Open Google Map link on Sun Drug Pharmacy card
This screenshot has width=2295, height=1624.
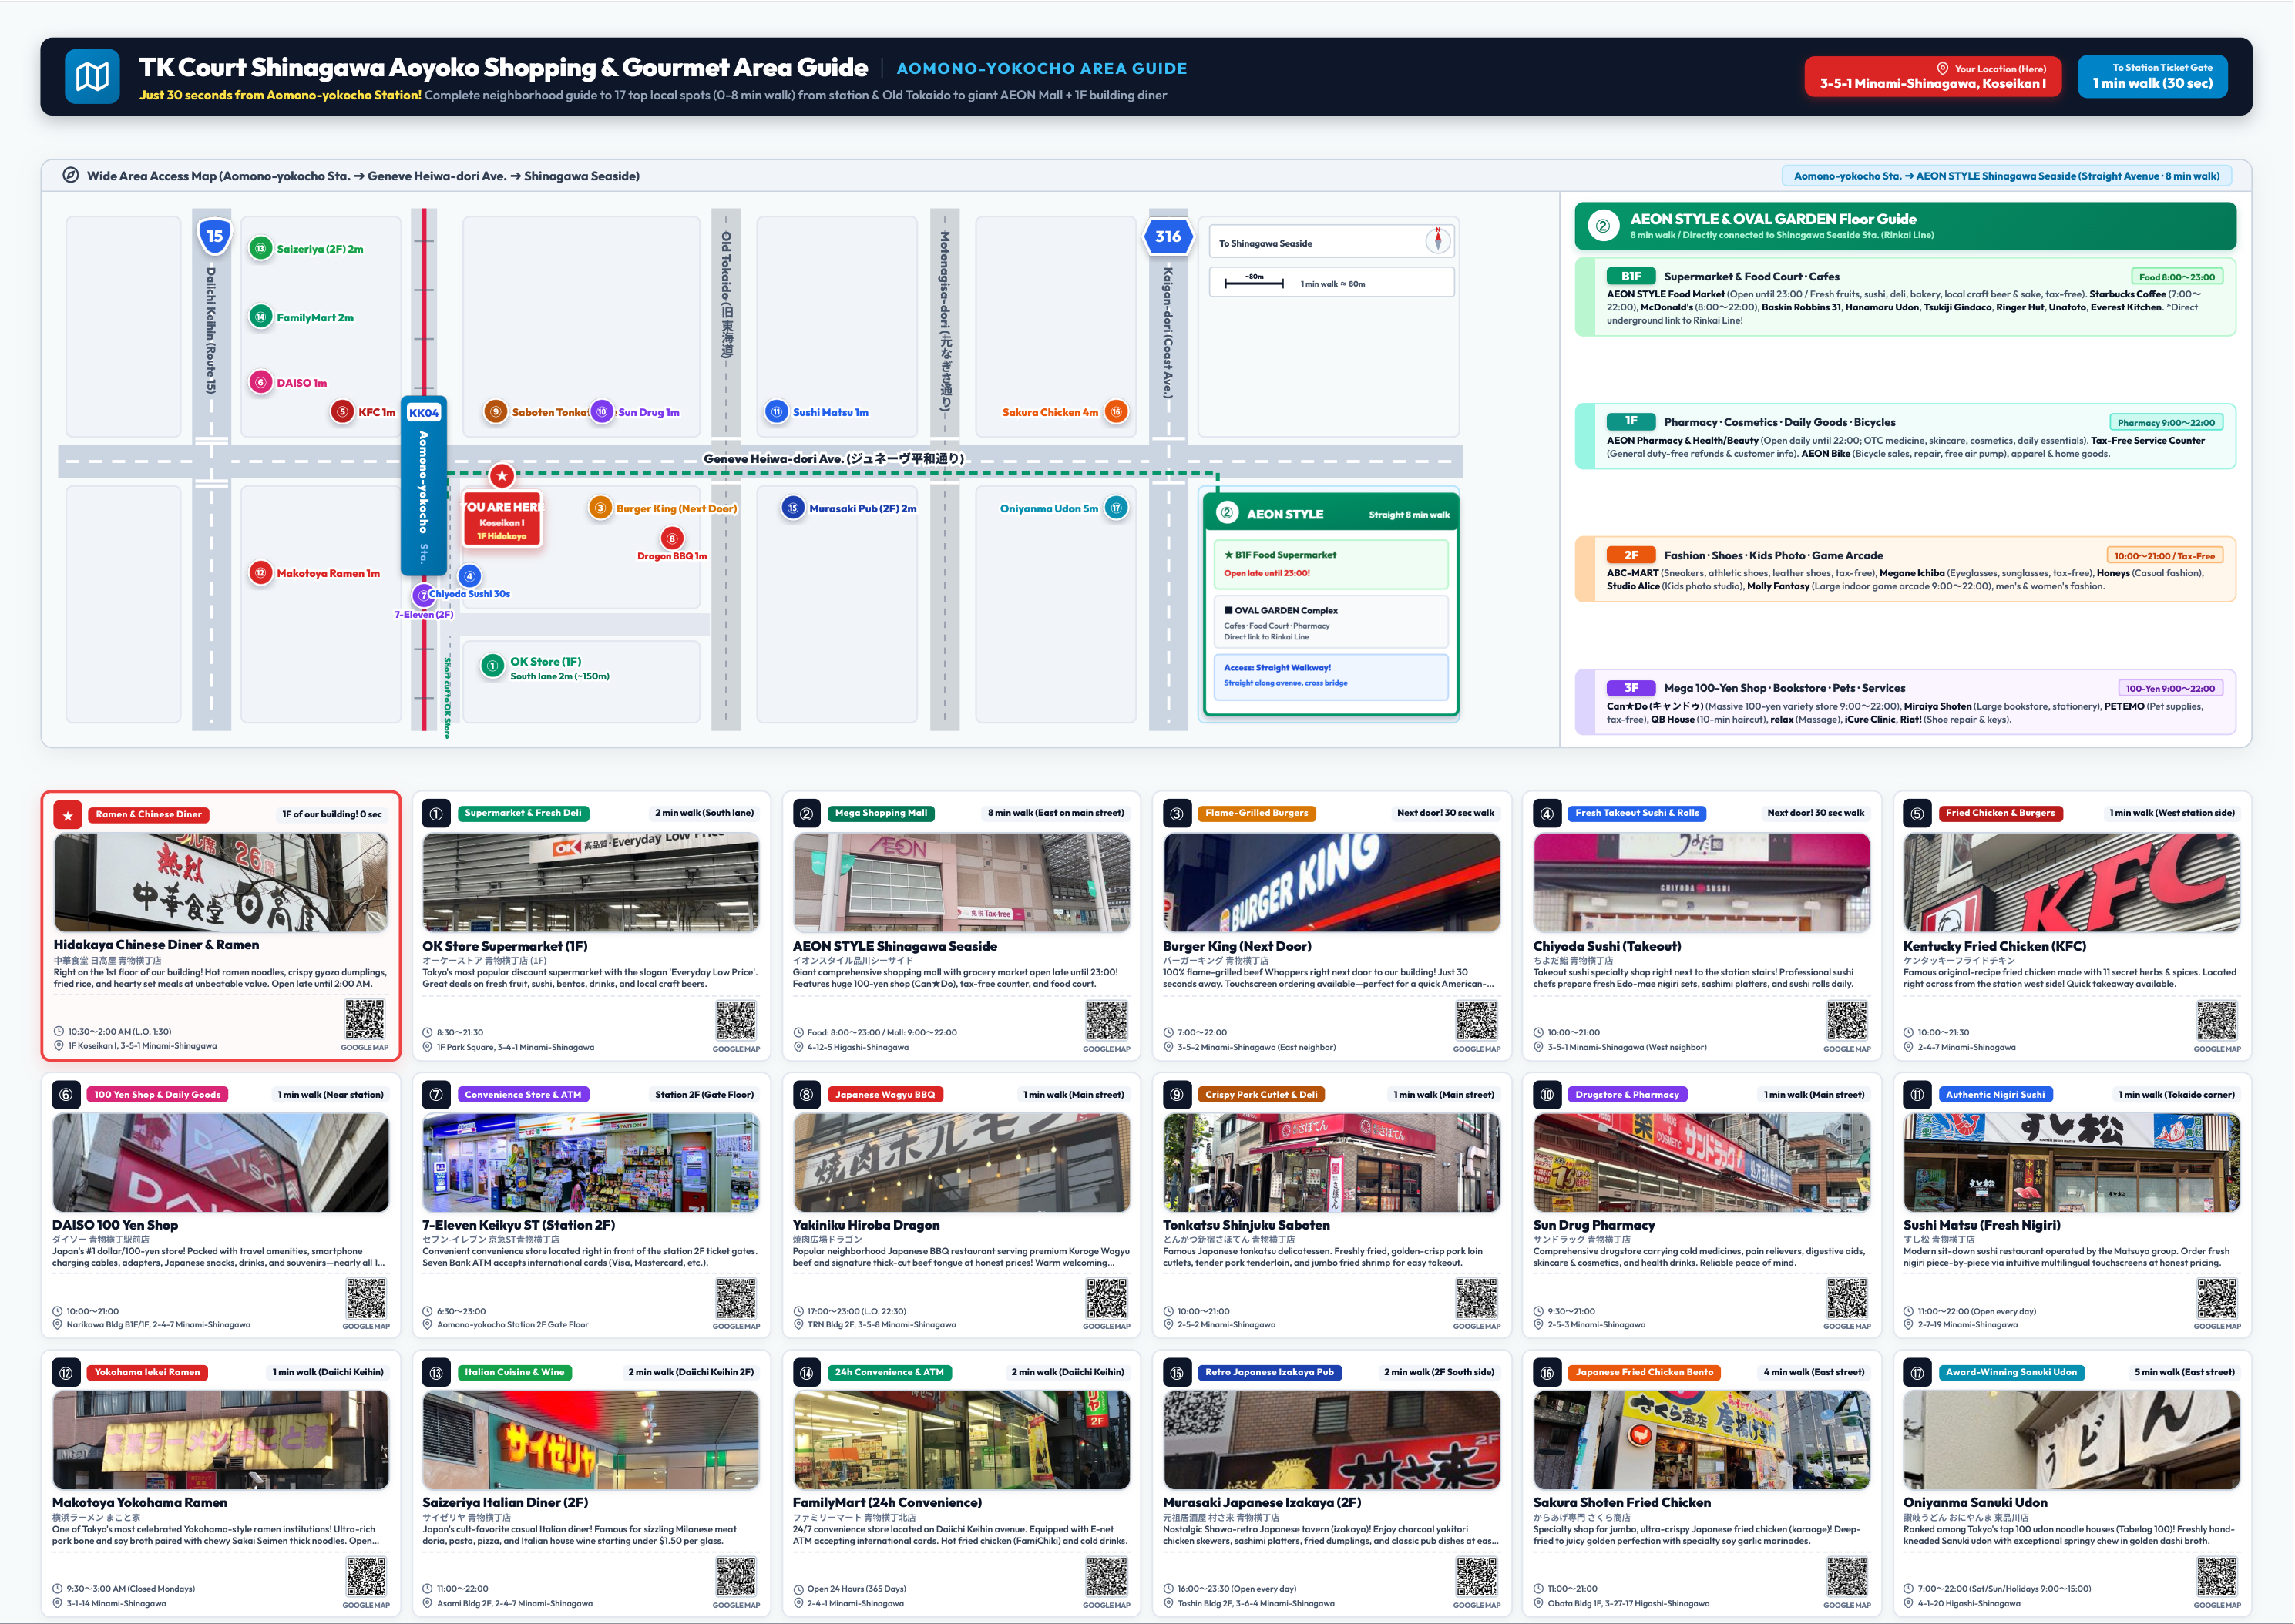pyautogui.click(x=1846, y=1327)
